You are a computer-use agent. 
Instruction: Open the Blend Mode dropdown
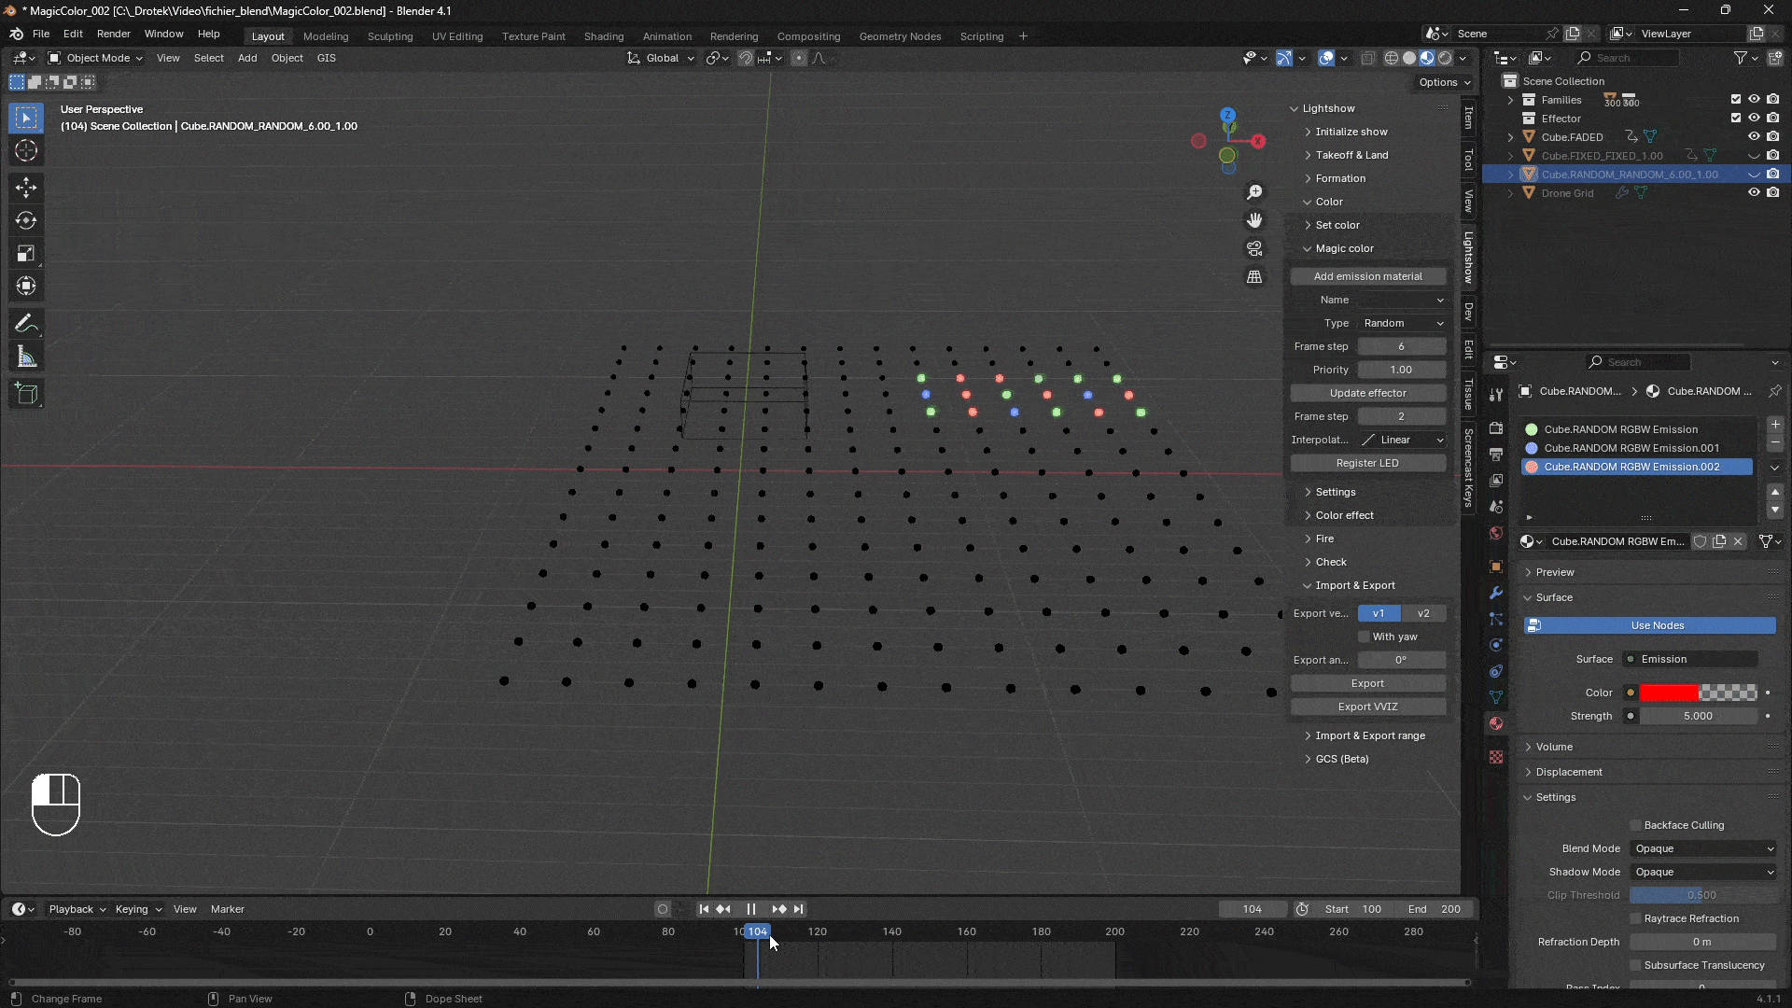(x=1703, y=848)
